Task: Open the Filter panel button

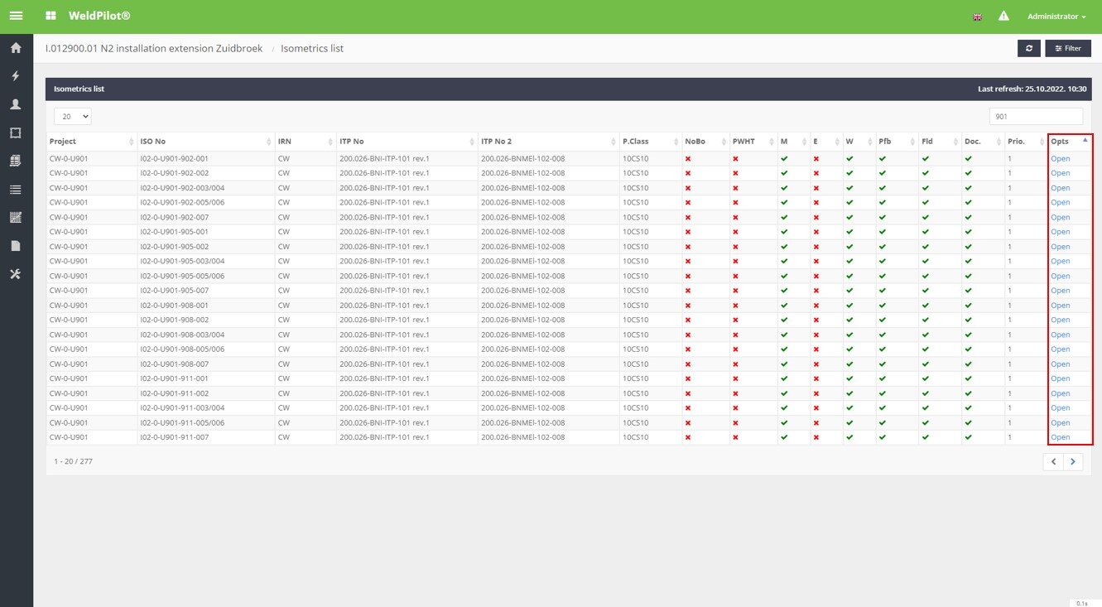Action: tap(1068, 49)
